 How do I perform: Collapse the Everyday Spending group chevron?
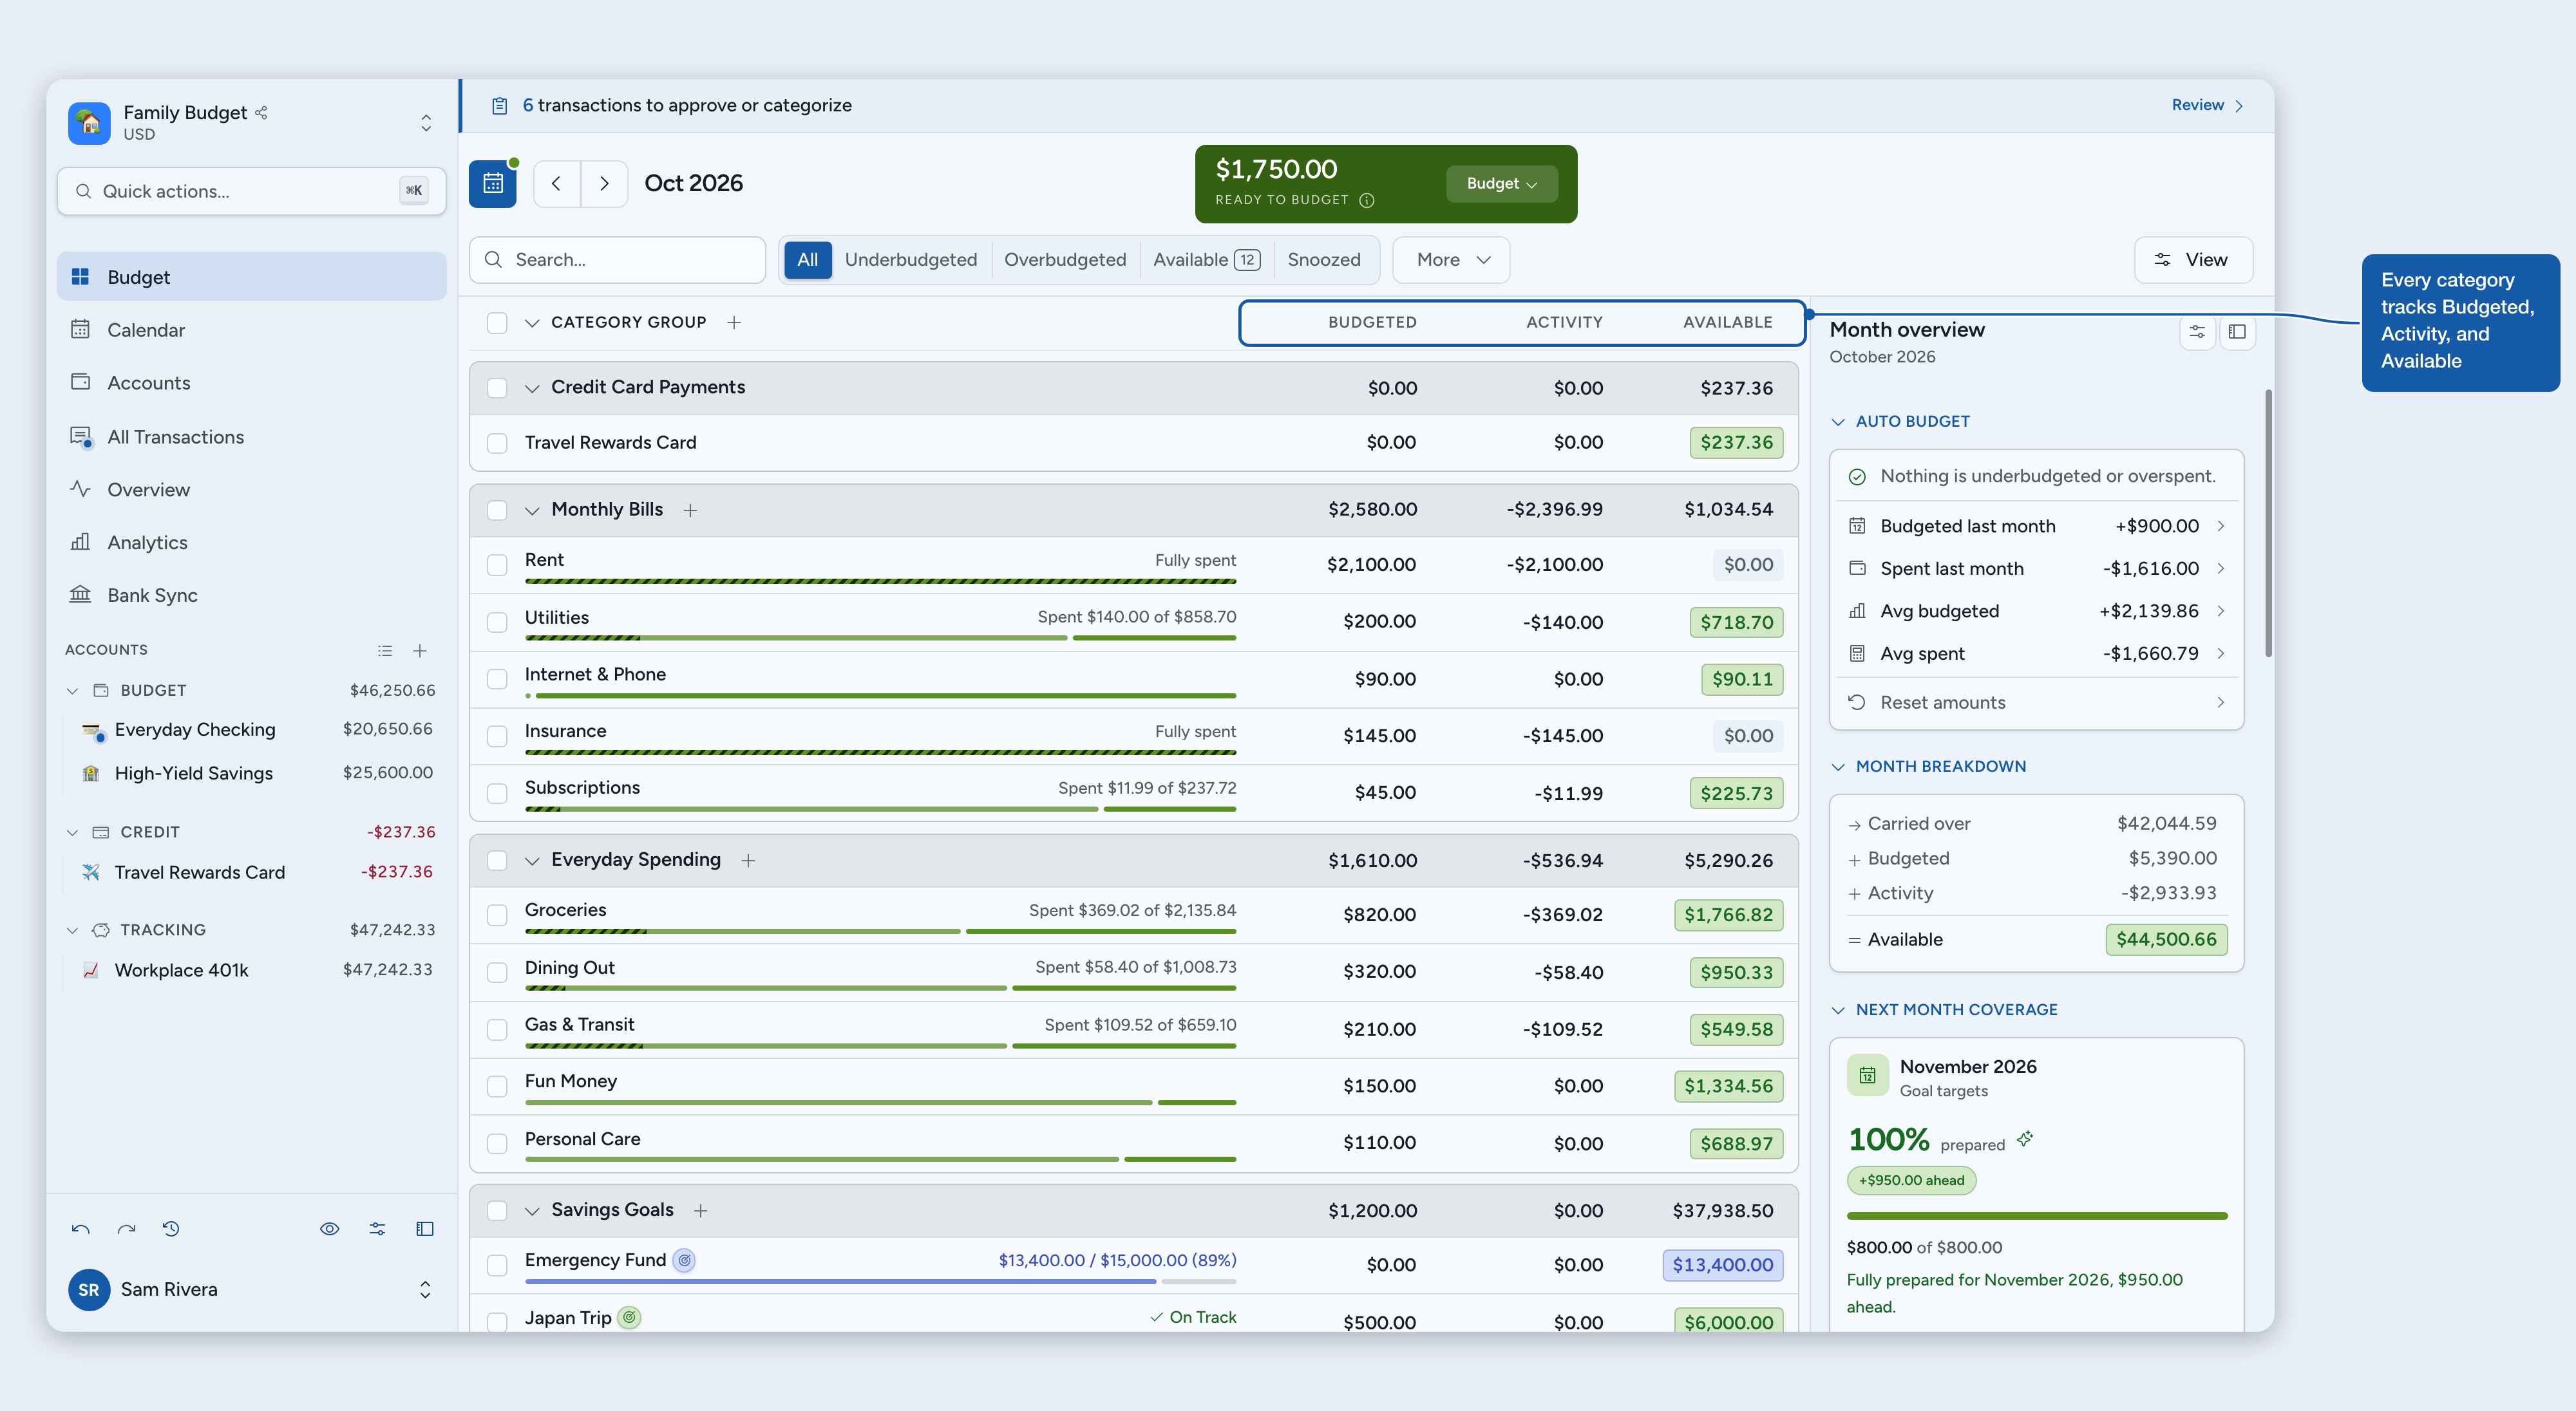[532, 861]
